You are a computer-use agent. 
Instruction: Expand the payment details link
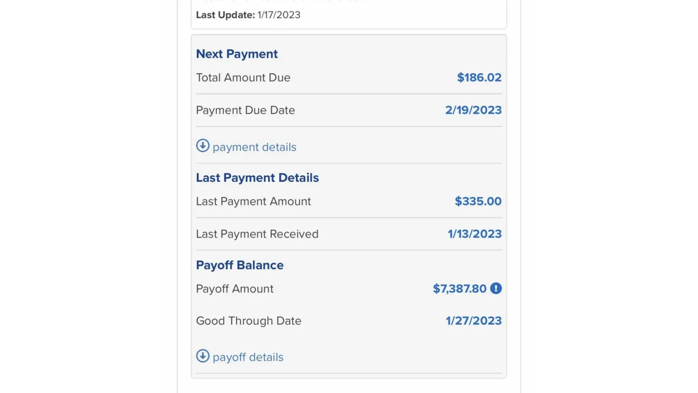tap(254, 147)
